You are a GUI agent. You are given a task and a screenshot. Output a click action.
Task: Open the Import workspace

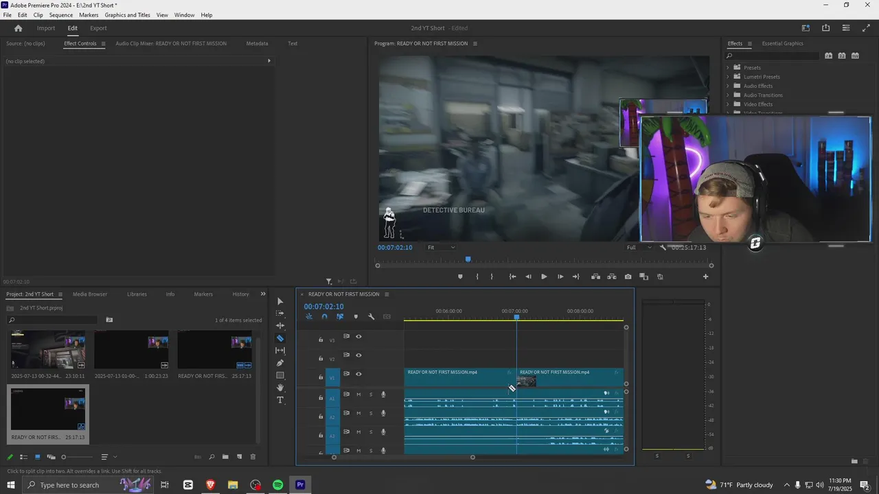[46, 28]
